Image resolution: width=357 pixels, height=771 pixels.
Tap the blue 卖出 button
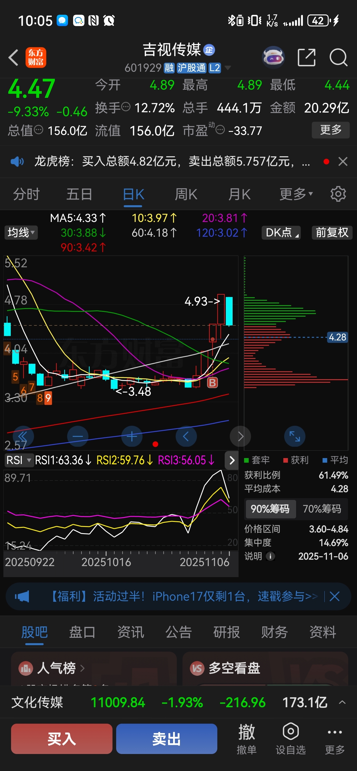pos(167,738)
